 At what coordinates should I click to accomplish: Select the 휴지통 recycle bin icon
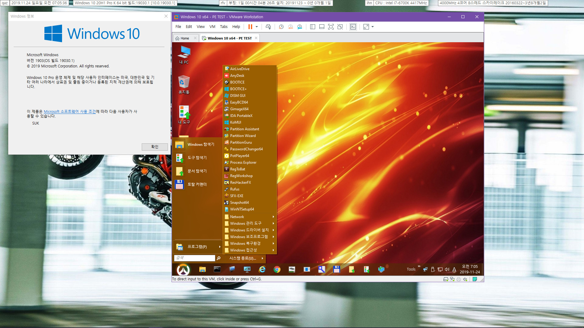tap(184, 85)
